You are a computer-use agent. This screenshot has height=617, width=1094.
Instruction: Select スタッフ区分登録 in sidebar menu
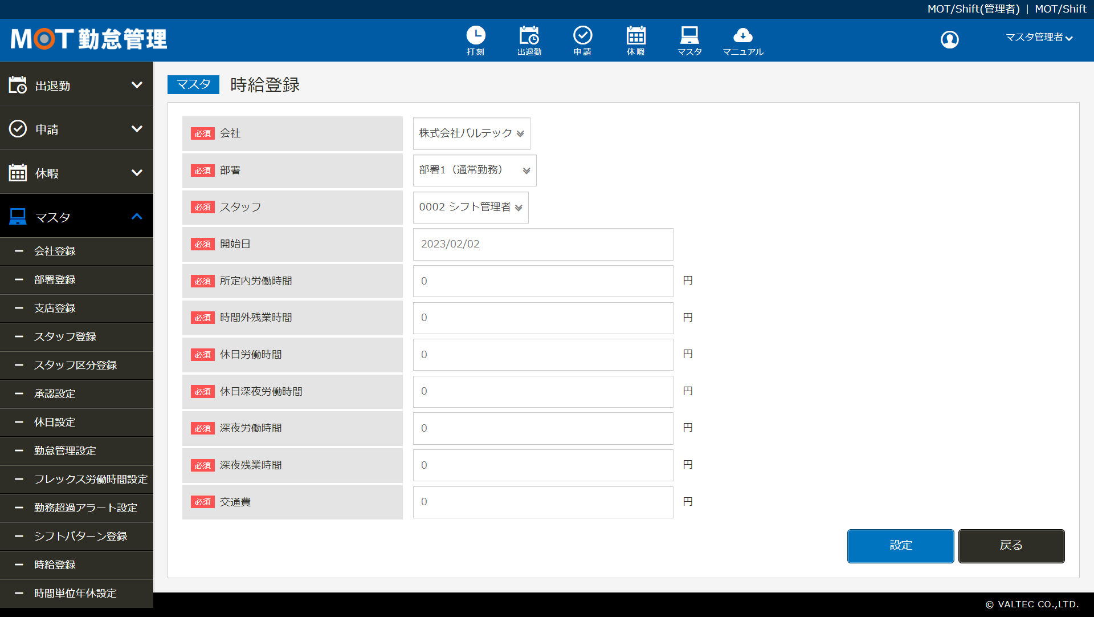click(77, 366)
